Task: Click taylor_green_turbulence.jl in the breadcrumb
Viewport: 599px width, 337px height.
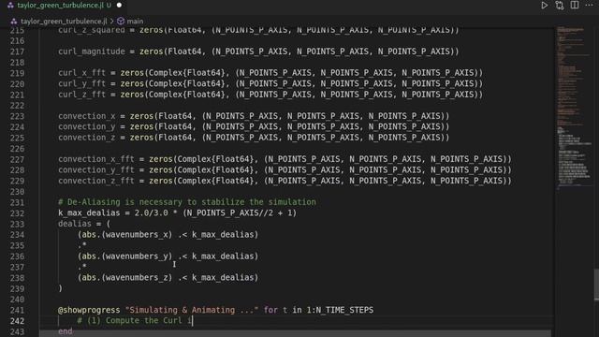Action: tap(64, 22)
